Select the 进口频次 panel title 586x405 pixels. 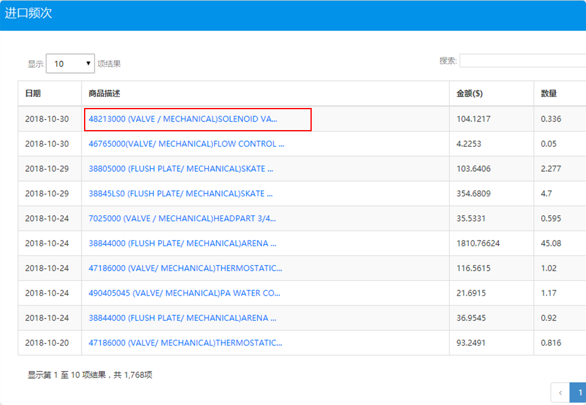(x=28, y=13)
